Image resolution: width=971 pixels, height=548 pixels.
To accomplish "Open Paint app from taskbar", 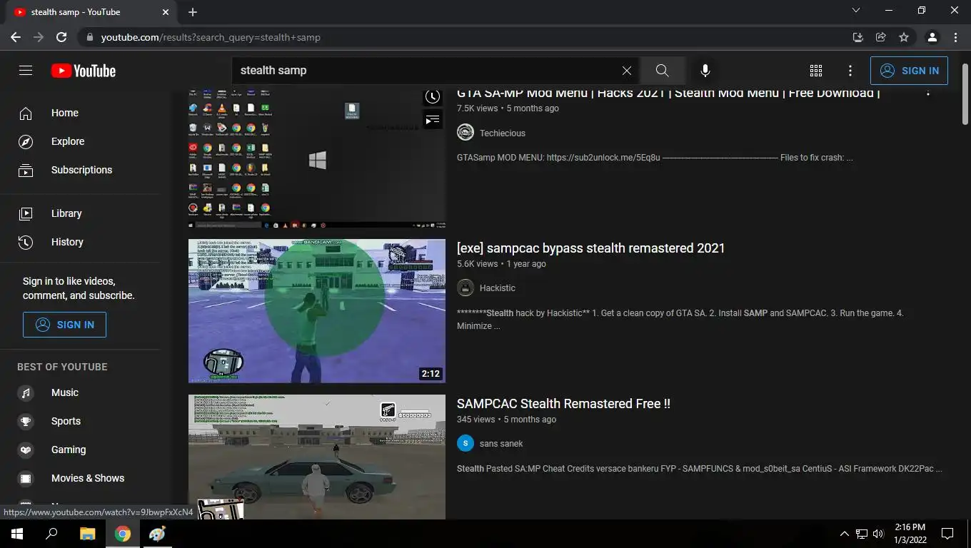I will pos(157,534).
